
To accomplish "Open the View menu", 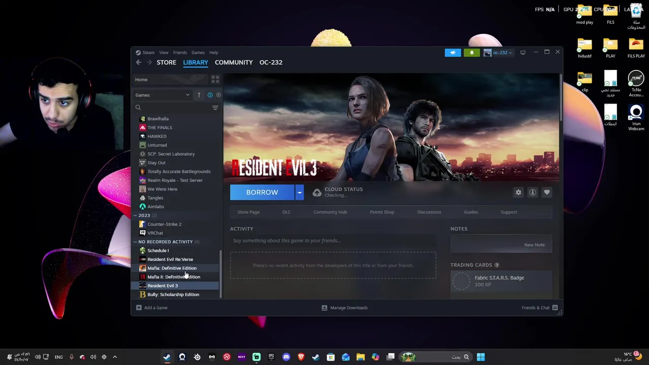I will 164,52.
